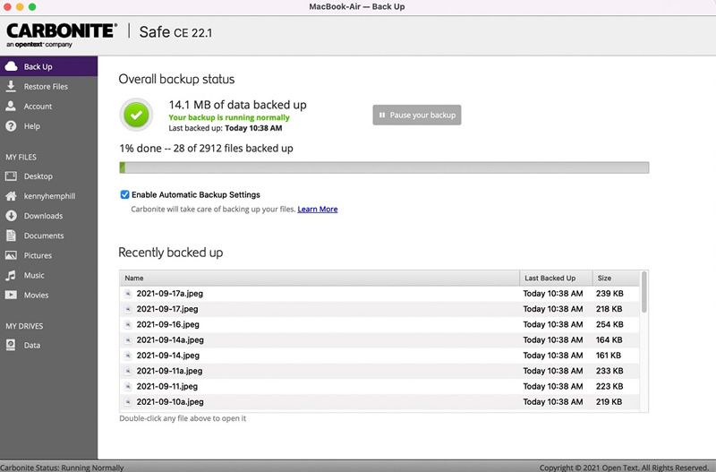
Task: Click the Pictures image icon
Action: point(11,255)
